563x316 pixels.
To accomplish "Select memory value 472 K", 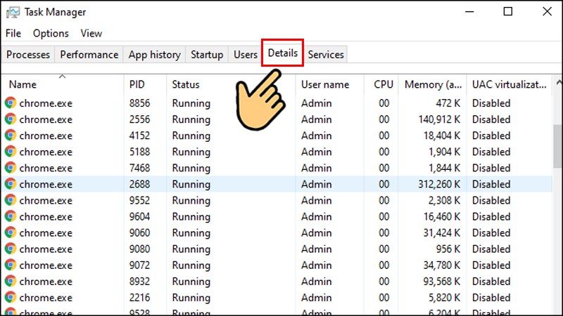I will tap(448, 103).
